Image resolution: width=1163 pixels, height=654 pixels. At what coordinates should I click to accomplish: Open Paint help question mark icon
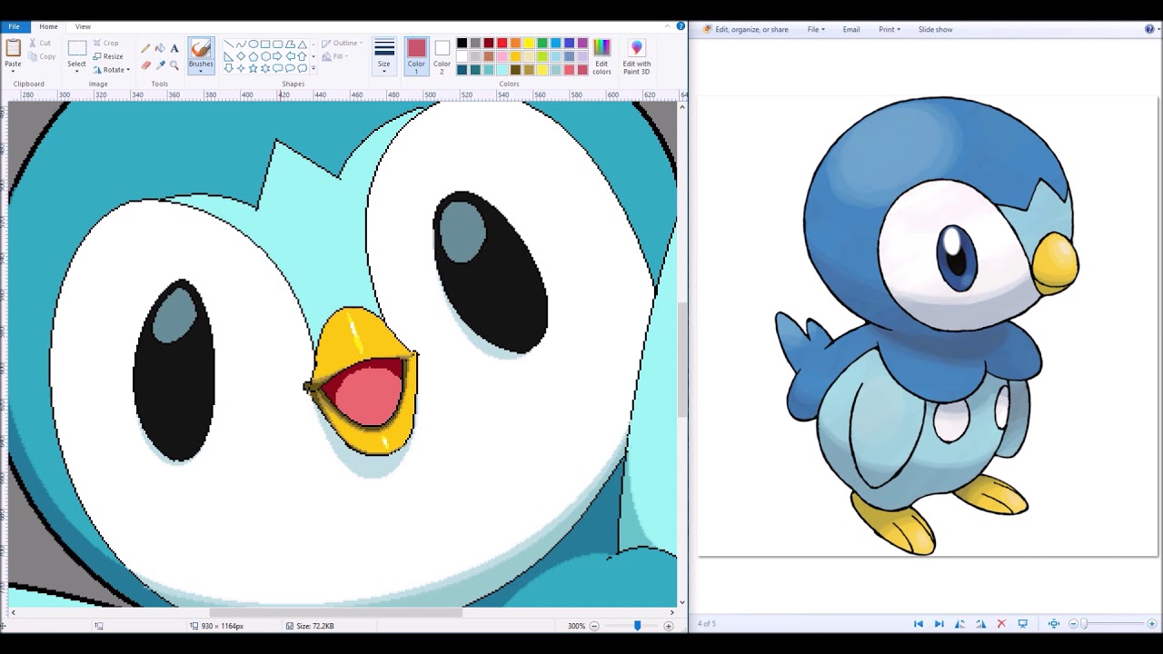[x=681, y=26]
